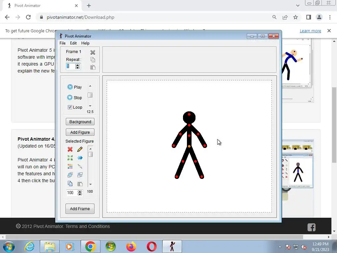This screenshot has width=337, height=253.
Task: Click the join figures icon
Action: point(80,166)
